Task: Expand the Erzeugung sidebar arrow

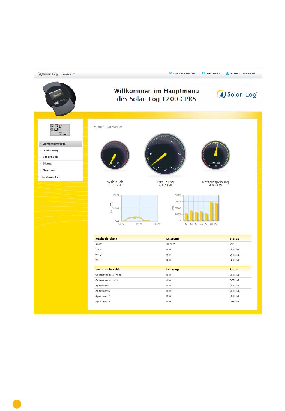Action: point(40,150)
